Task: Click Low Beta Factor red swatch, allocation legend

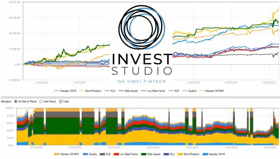Action: pos(116,154)
